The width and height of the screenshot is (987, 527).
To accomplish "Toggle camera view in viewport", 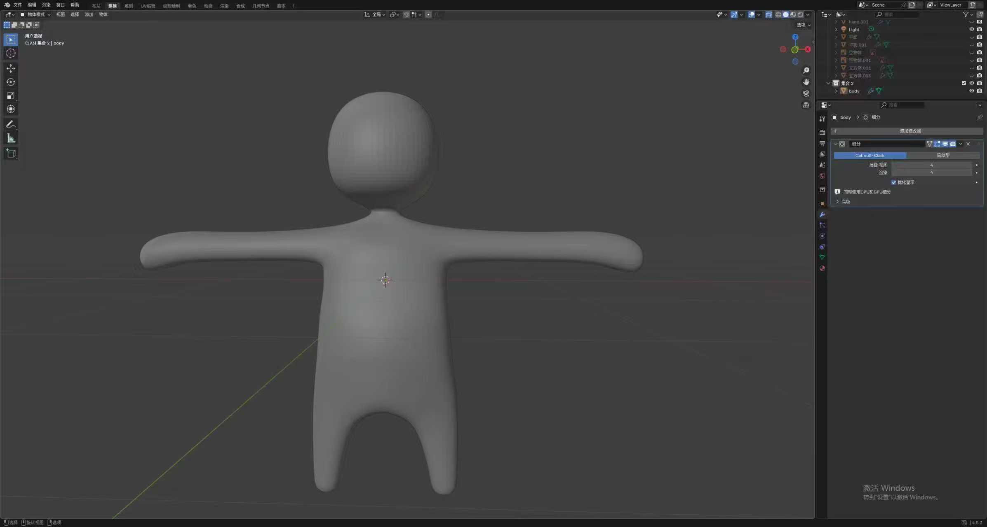I will point(806,93).
